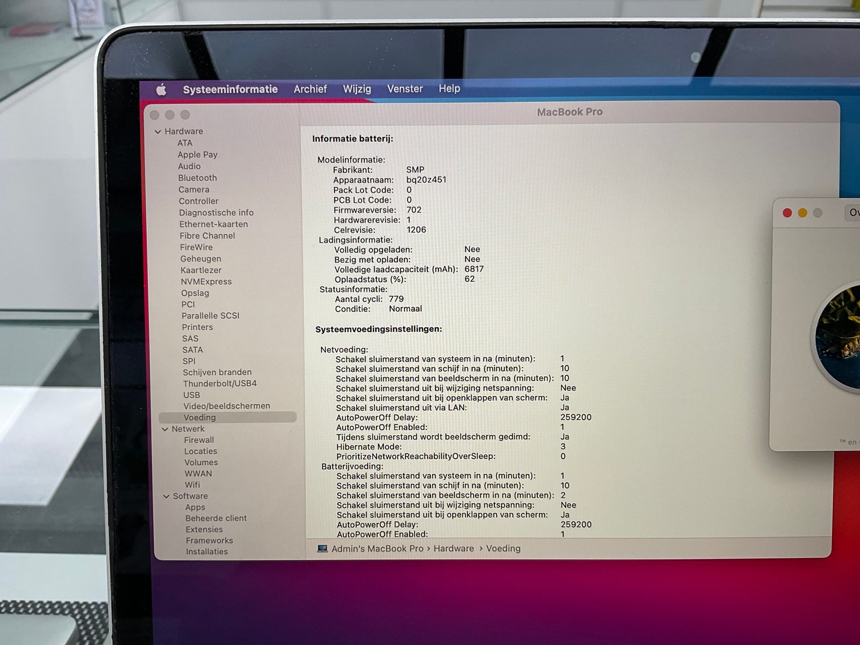Select Video/beeldschermen in the sidebar
860x645 pixels.
tap(227, 406)
